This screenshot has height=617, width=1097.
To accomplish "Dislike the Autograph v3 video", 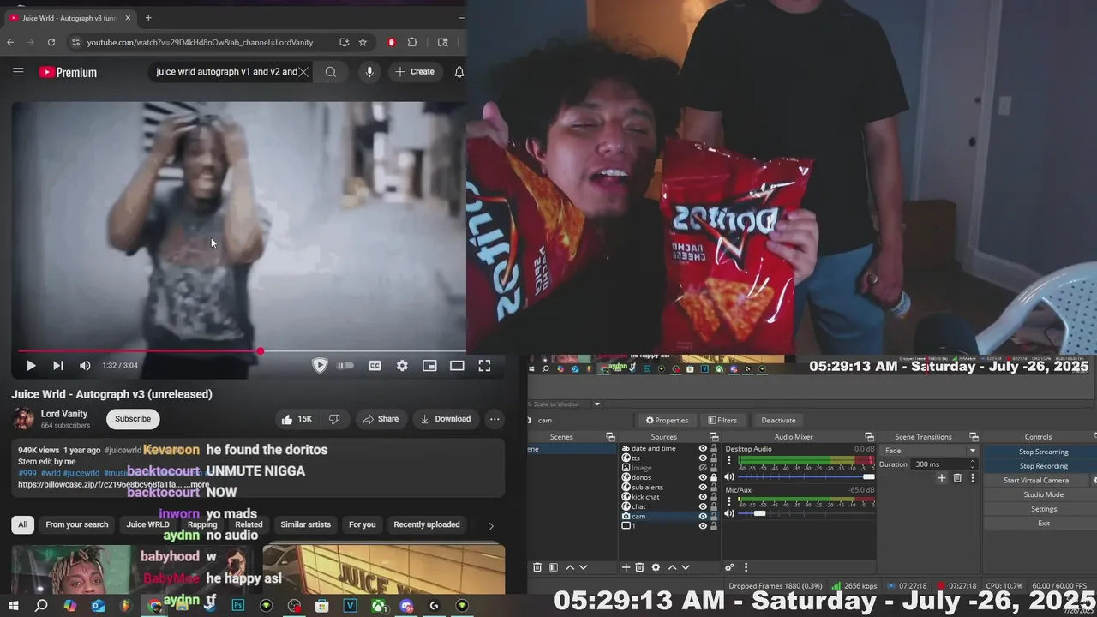I will click(x=334, y=419).
